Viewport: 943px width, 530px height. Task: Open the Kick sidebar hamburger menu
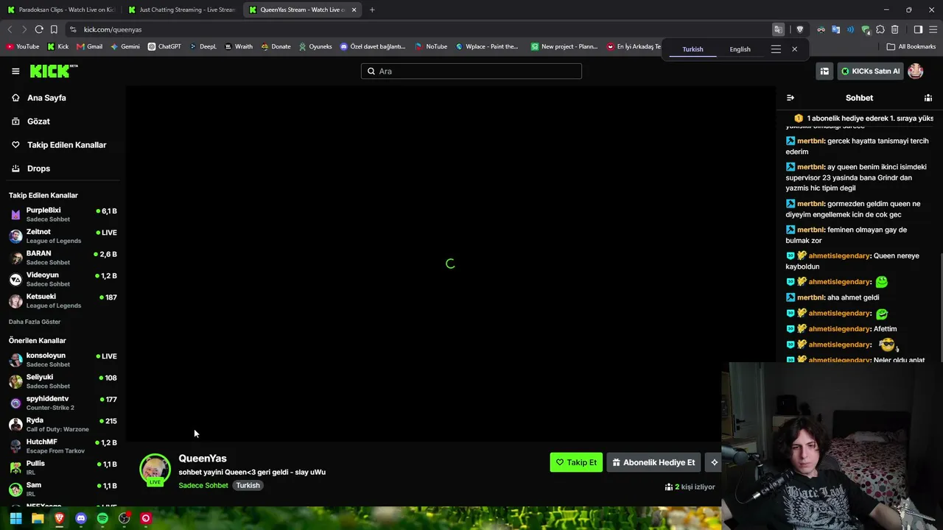tap(15, 71)
